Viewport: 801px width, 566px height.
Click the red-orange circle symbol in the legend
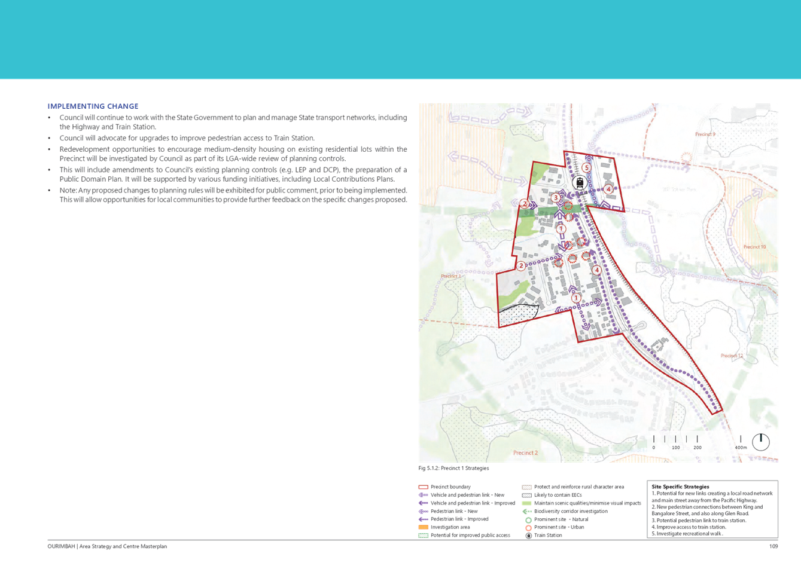tap(528, 528)
